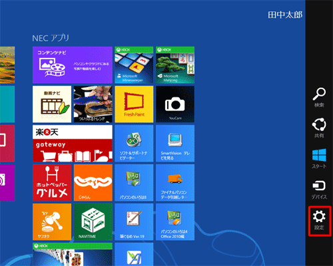
Task: Open Microsoft Minesweeper tile
Action: point(134,65)
